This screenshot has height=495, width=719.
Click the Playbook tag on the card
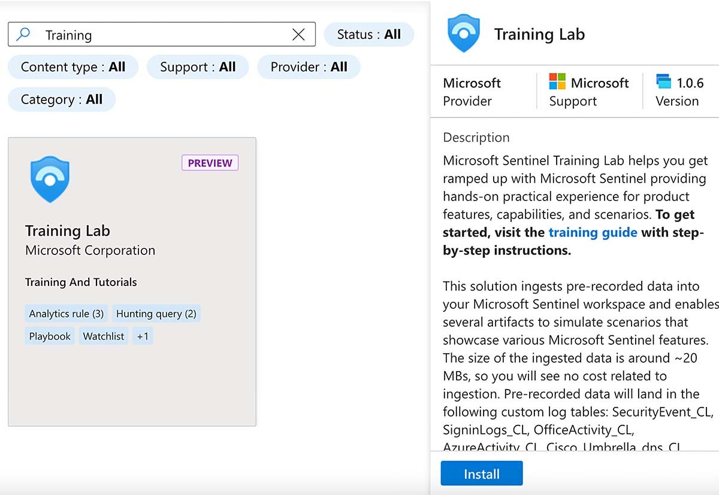tap(50, 336)
